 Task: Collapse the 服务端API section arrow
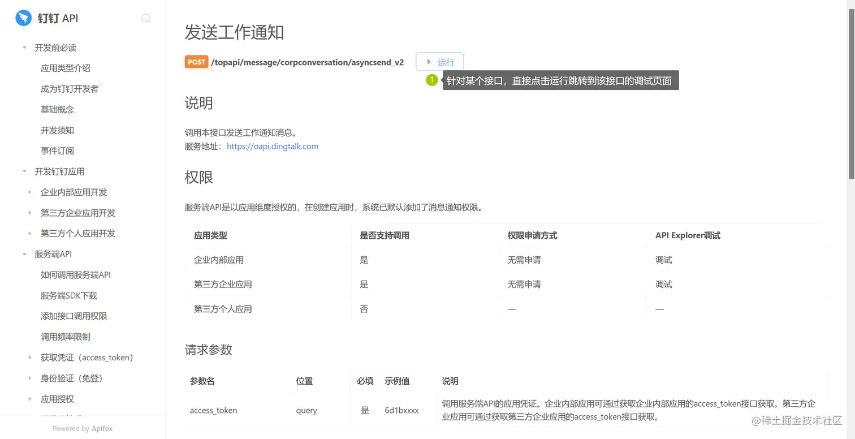tap(24, 254)
